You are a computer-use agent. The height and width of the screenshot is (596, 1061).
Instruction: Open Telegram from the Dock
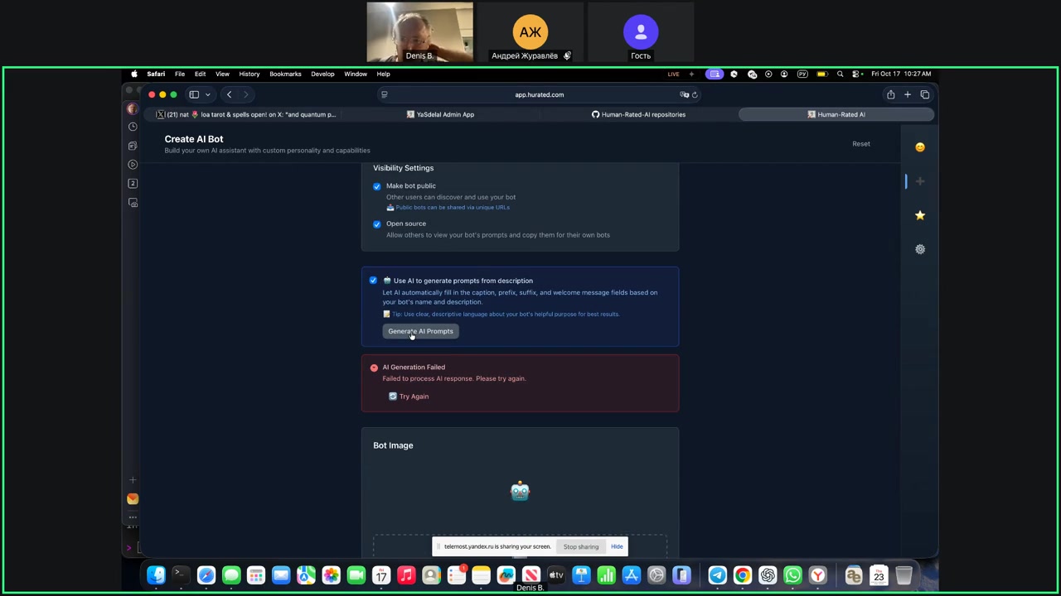pyautogui.click(x=718, y=575)
